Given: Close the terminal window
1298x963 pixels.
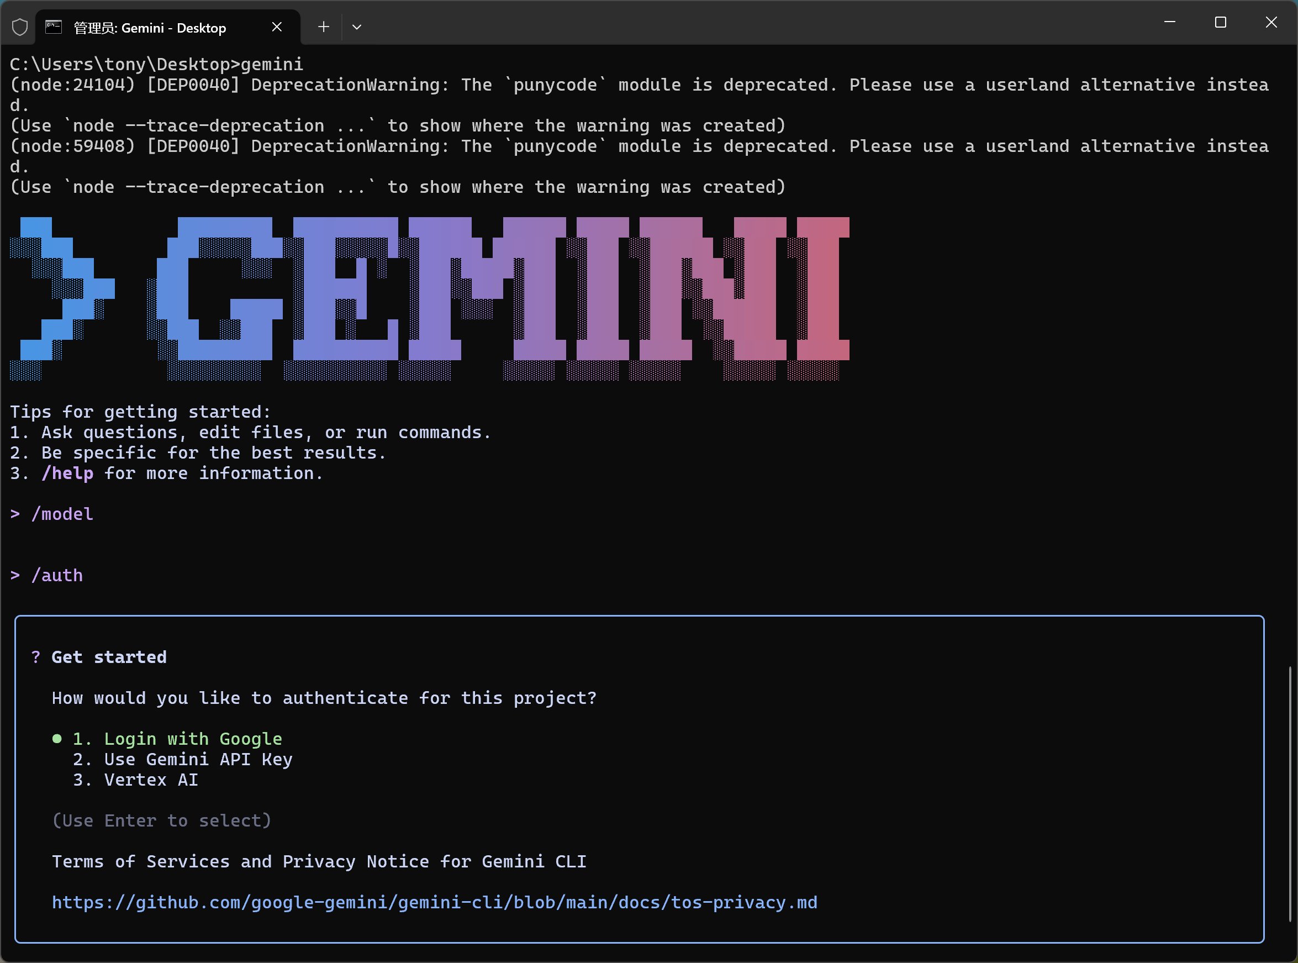Looking at the screenshot, I should coord(1270,22).
